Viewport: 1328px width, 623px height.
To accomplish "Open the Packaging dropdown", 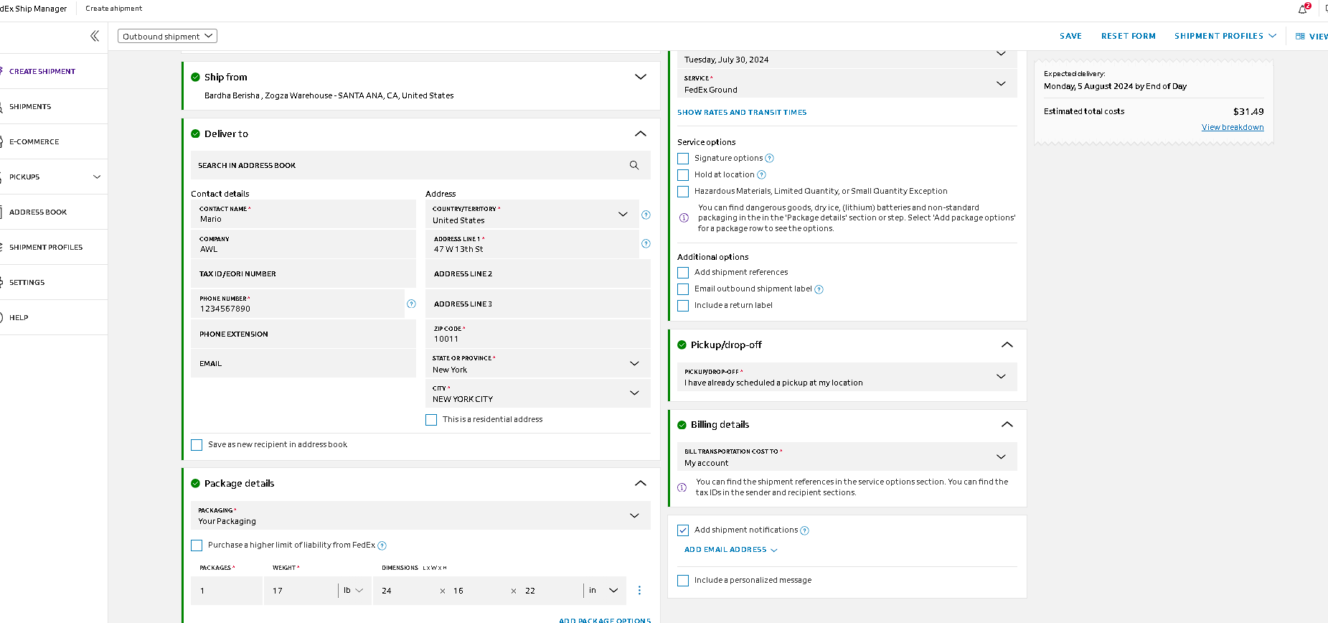I will (x=420, y=515).
